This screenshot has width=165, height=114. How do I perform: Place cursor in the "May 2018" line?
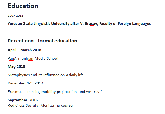point(16,66)
